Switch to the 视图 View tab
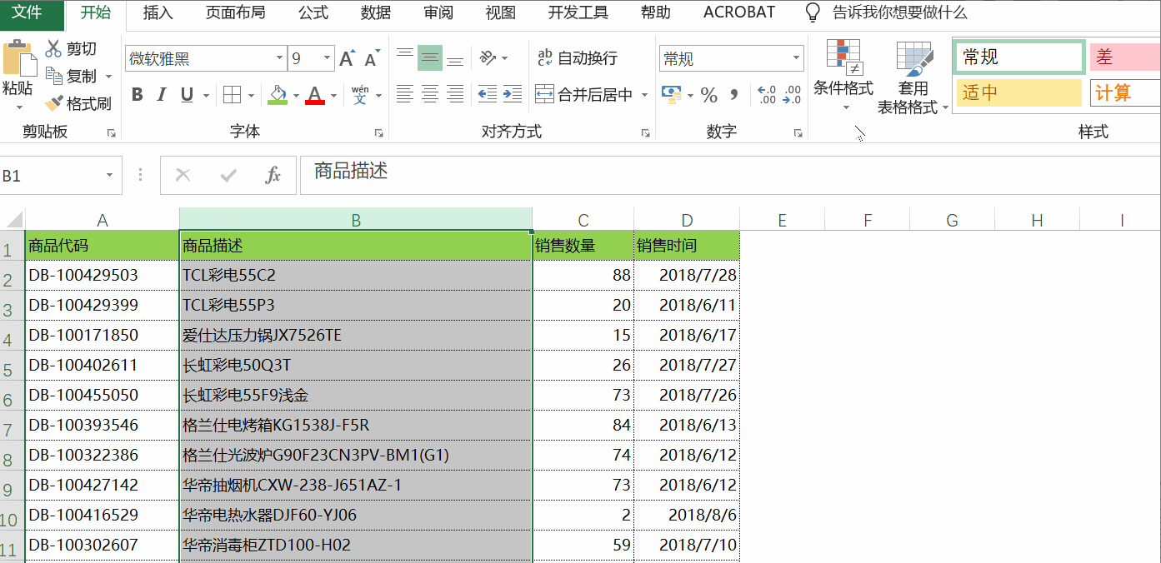Viewport: 1161px width, 563px height. coord(501,12)
